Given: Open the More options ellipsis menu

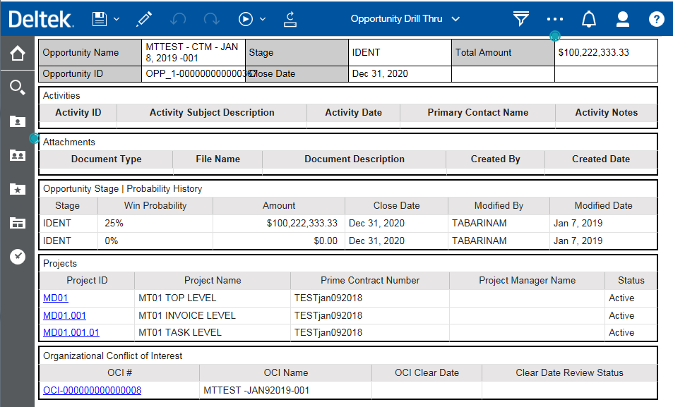Looking at the screenshot, I should pyautogui.click(x=555, y=19).
